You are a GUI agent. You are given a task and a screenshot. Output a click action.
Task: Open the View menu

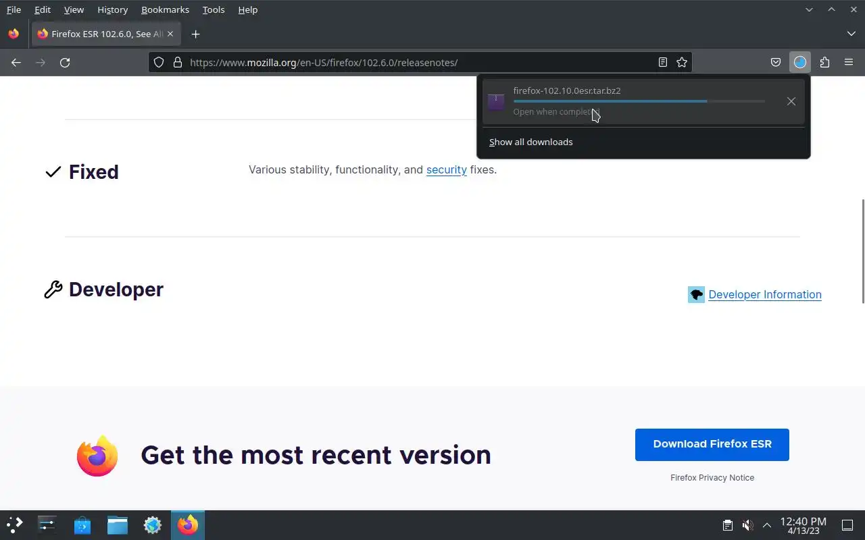[74, 9]
